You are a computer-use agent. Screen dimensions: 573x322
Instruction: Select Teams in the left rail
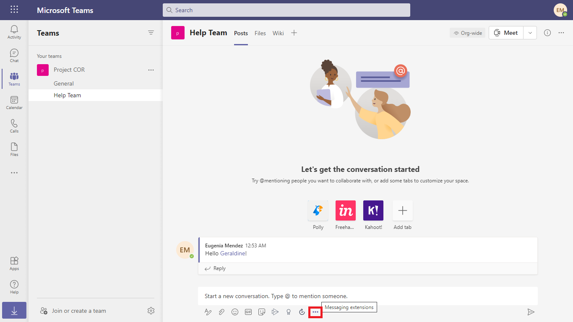click(x=14, y=79)
